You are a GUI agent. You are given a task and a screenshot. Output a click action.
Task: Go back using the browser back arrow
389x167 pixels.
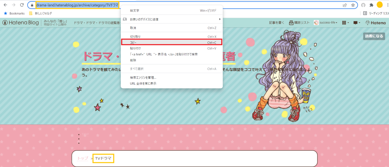click(x=5, y=5)
